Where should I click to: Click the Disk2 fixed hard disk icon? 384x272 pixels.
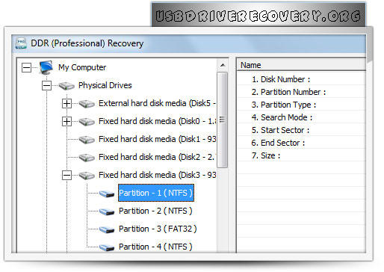(87, 158)
